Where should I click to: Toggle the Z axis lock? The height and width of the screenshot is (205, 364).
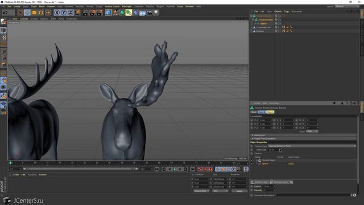pyautogui.click(x=71, y=13)
